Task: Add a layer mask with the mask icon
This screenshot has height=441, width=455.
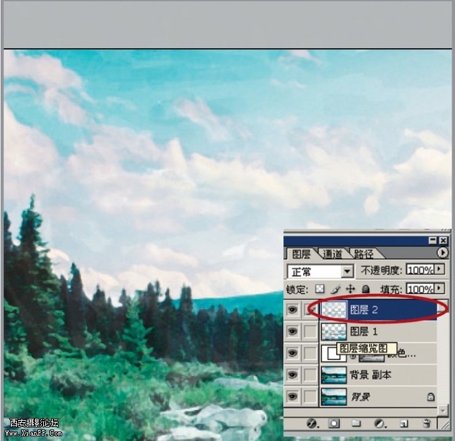Action: coord(334,423)
